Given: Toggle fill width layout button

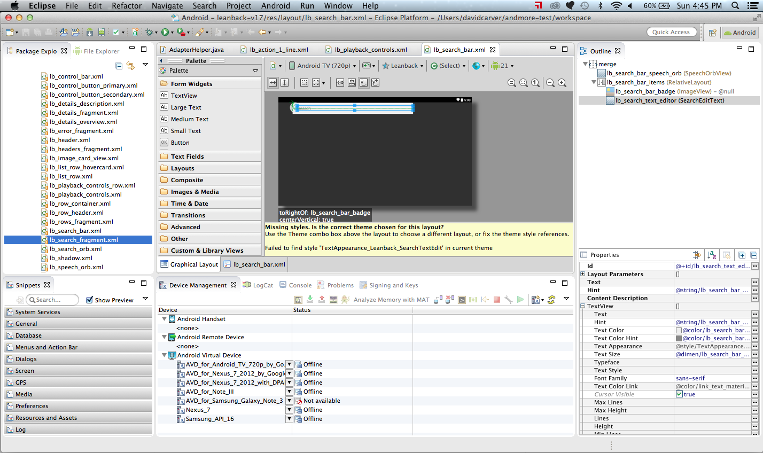Looking at the screenshot, I should click(x=273, y=82).
